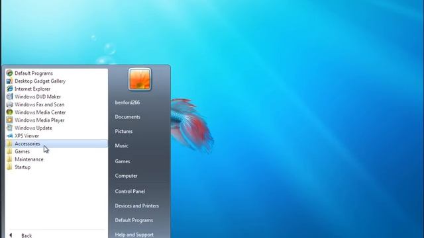Expand the Accessories folder label
424x238 pixels.
(27, 143)
